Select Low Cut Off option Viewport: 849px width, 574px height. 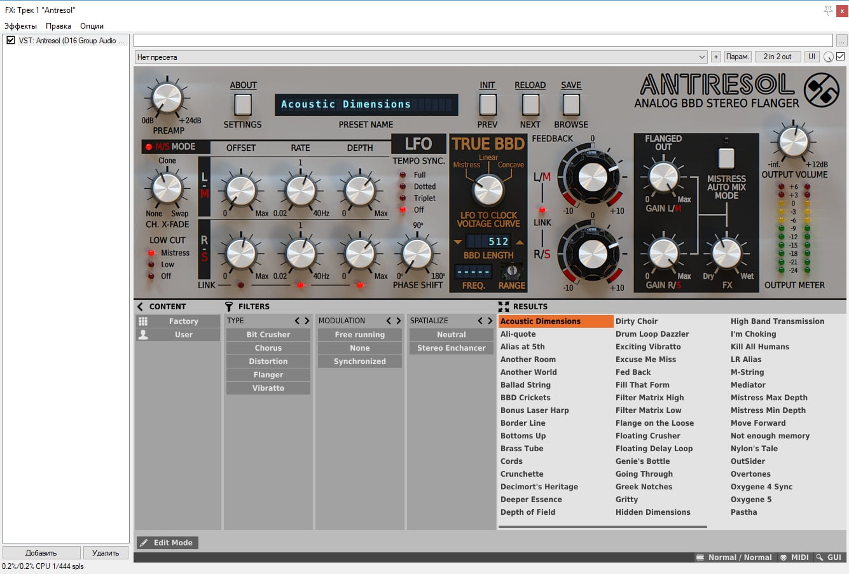click(151, 276)
